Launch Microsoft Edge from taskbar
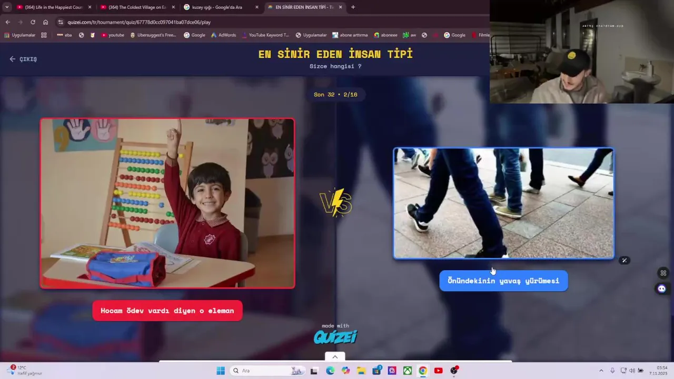674x379 pixels. click(330, 371)
